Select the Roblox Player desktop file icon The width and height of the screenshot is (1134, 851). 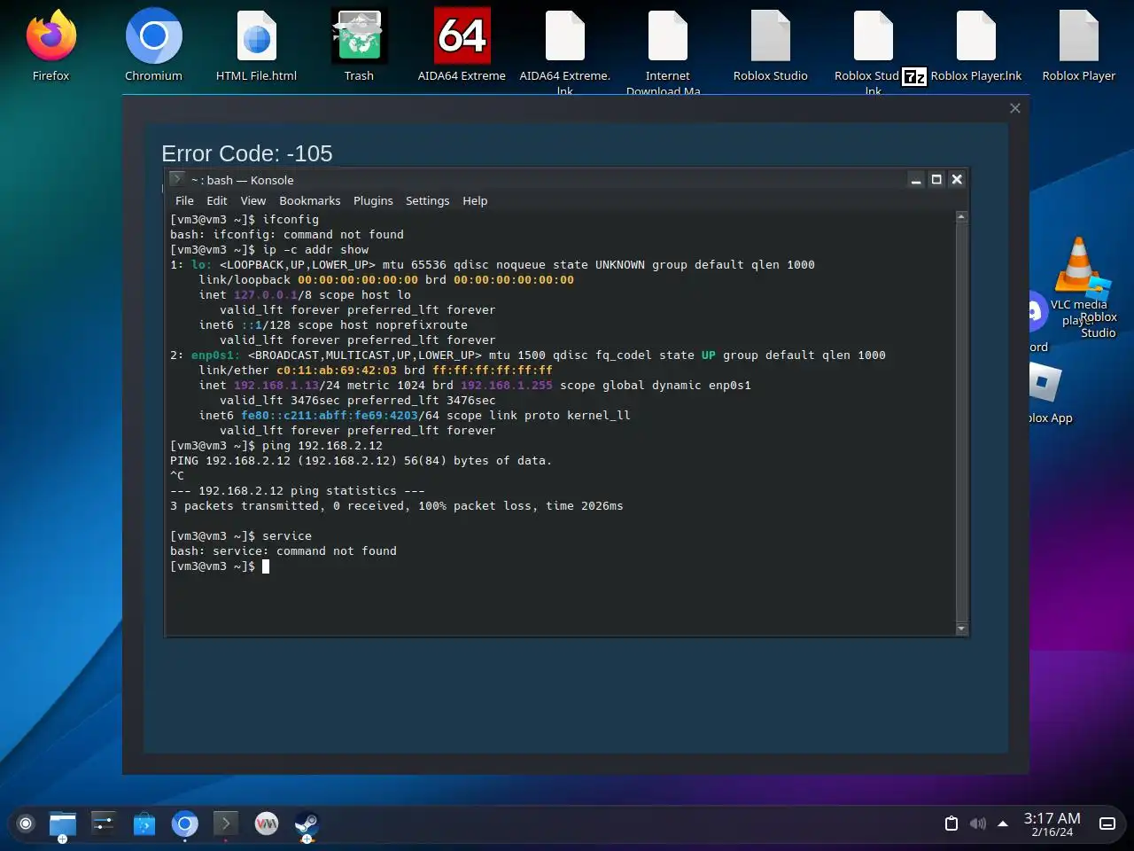[x=1078, y=46]
